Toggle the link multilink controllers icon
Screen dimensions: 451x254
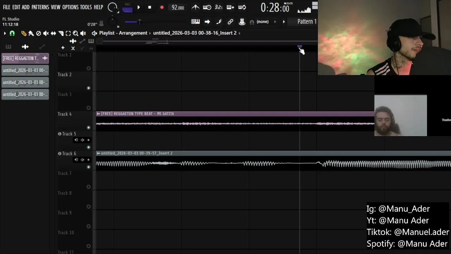coord(230,22)
